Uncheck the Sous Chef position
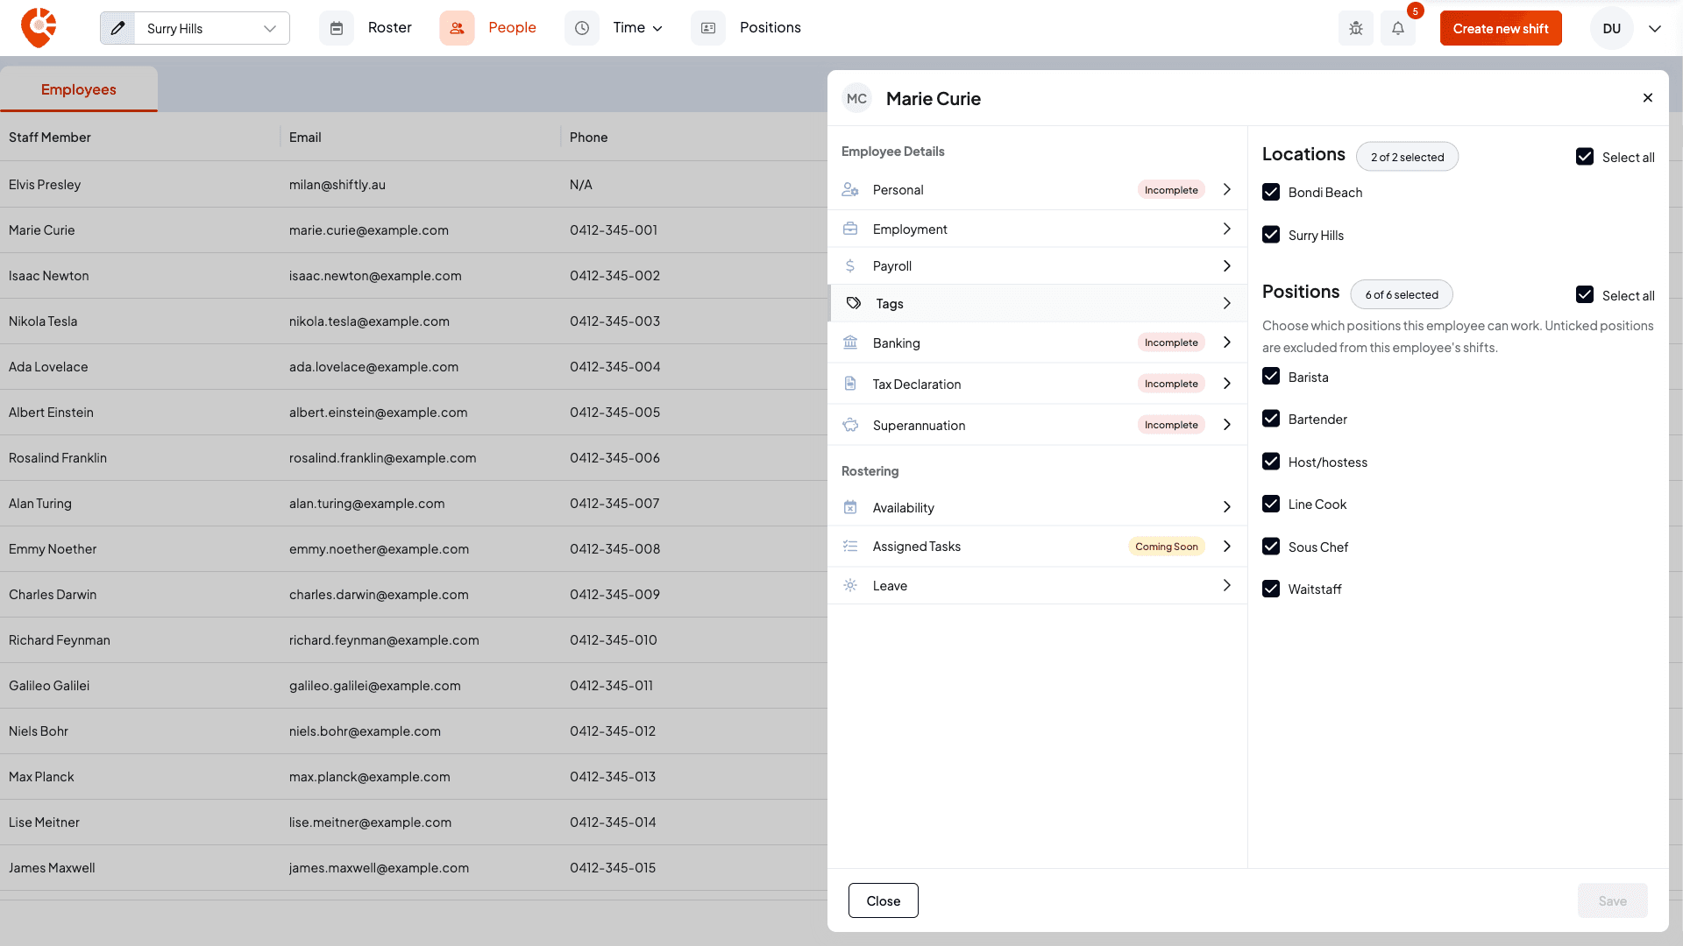Image resolution: width=1683 pixels, height=946 pixels. (1271, 547)
